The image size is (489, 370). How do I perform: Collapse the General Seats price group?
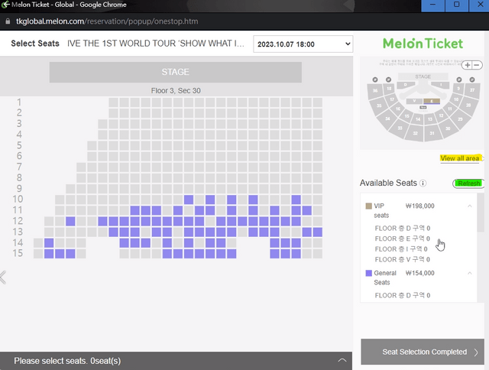point(469,273)
